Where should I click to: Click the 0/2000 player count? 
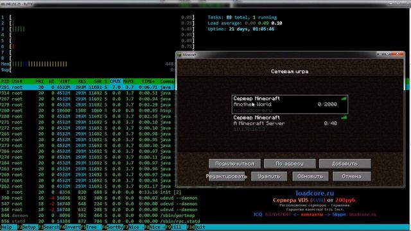(327, 104)
